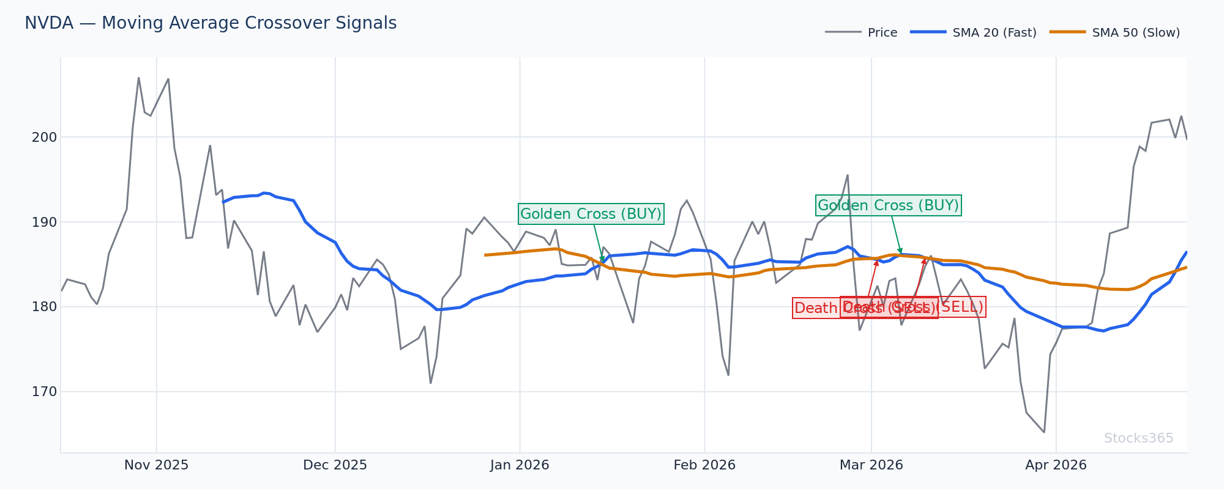Click the Apr 2026 x-axis label
The height and width of the screenshot is (489, 1224).
click(x=1056, y=465)
